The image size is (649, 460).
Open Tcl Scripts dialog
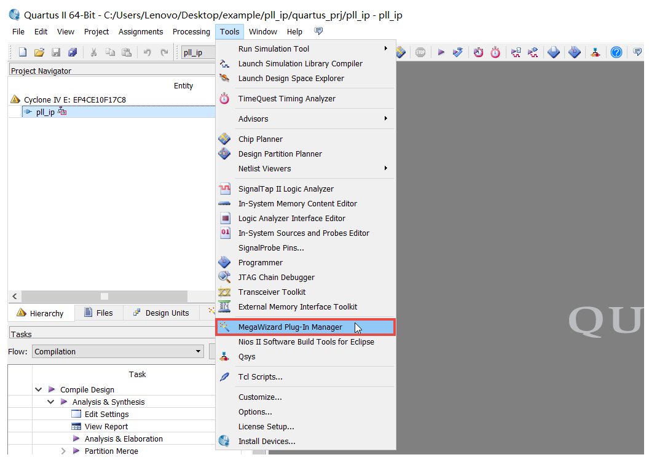pos(305,377)
